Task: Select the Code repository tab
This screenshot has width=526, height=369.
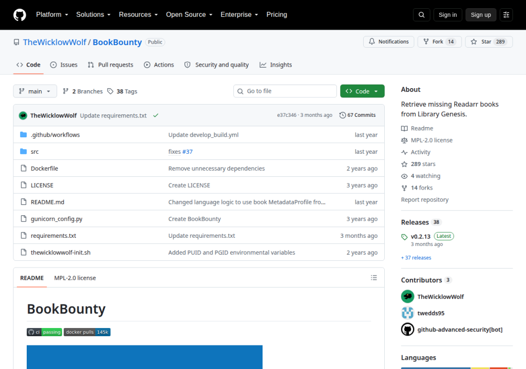Action: coord(29,65)
